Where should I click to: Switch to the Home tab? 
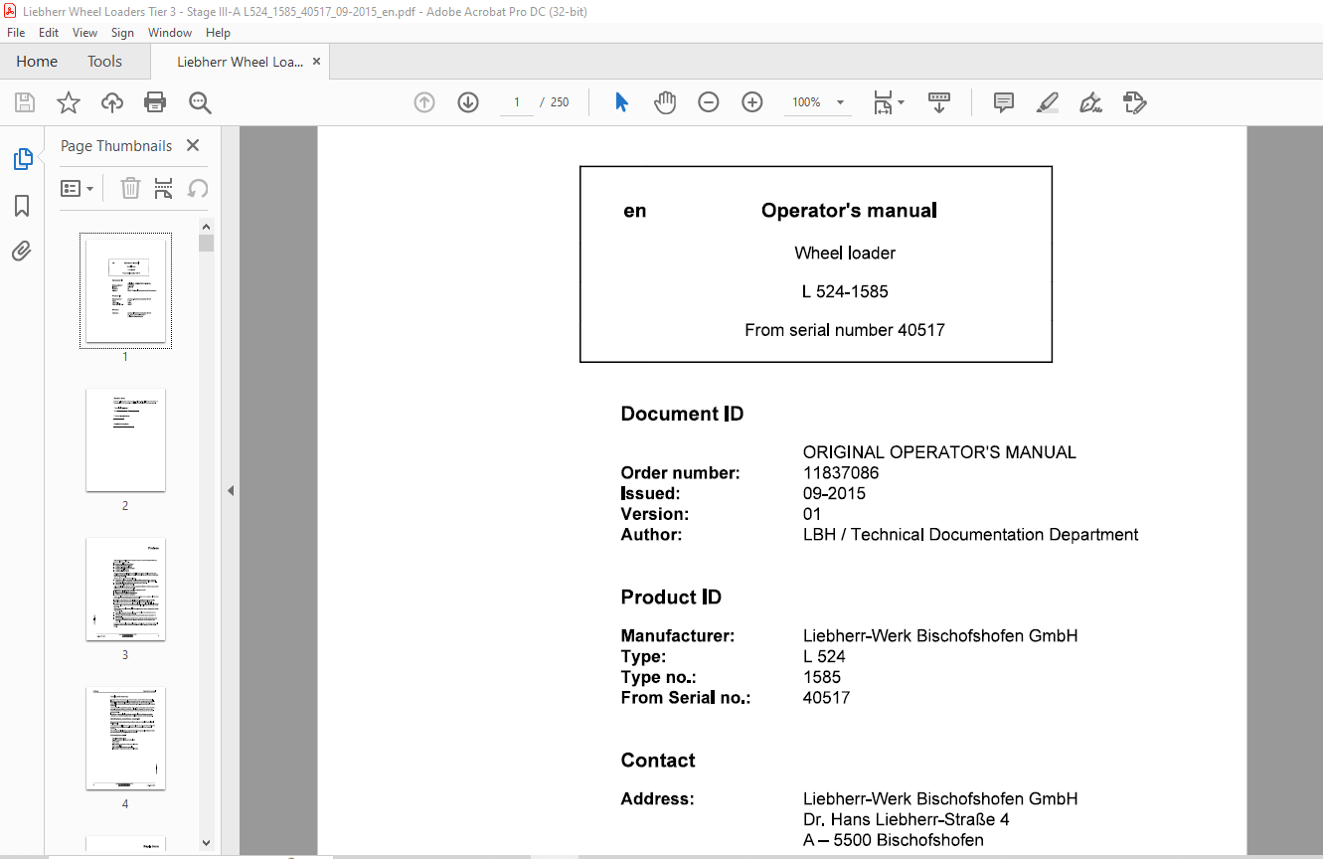tap(37, 62)
